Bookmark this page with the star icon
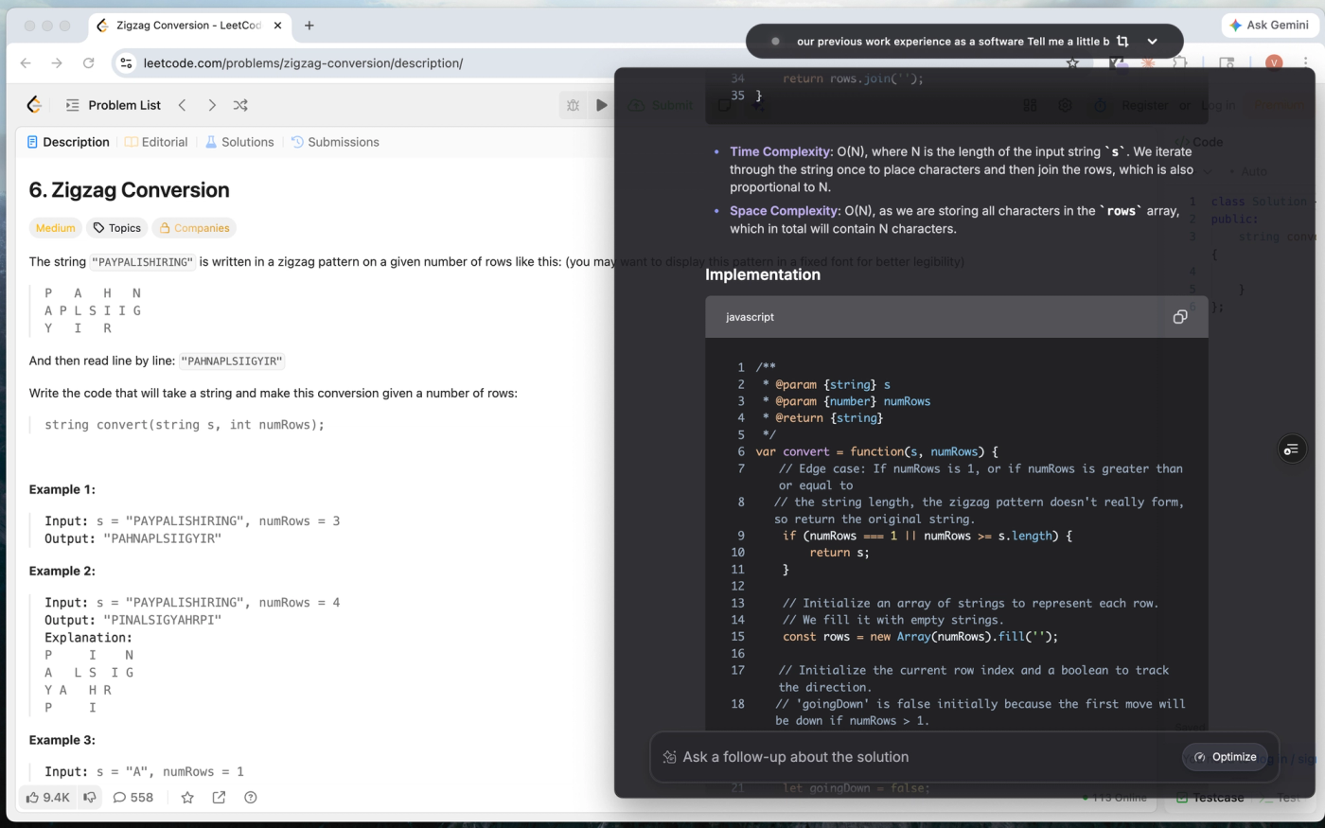This screenshot has height=828, width=1325. tap(1072, 63)
